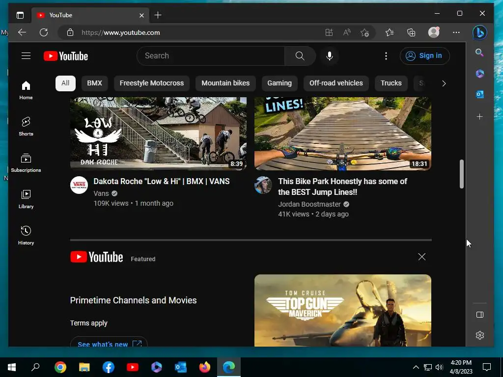The height and width of the screenshot is (377, 503).
Task: Select the Mountain bikes chip
Action: (x=225, y=83)
